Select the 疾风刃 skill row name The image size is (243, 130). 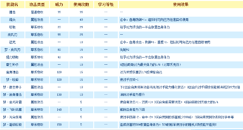click(x=12, y=35)
